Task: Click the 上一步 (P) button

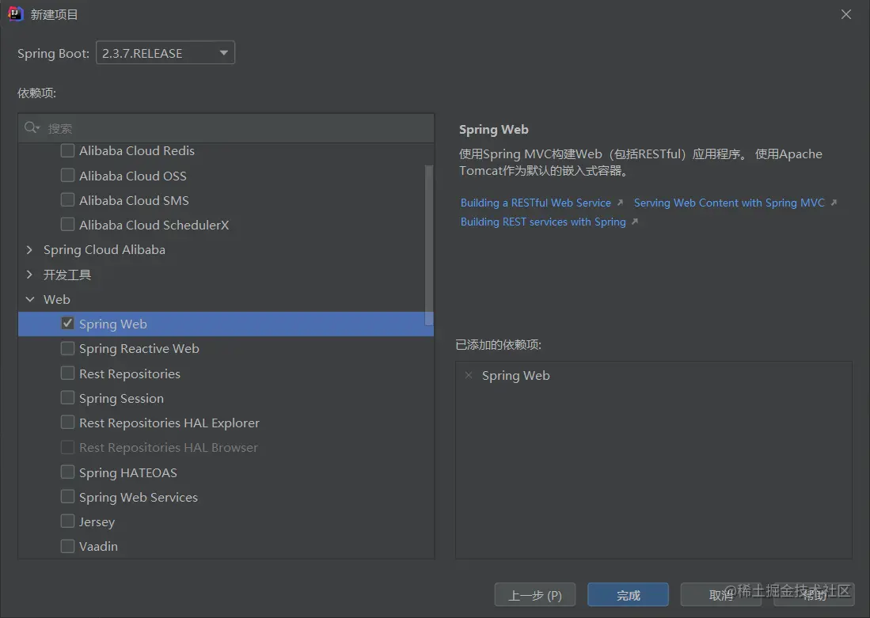Action: (535, 595)
